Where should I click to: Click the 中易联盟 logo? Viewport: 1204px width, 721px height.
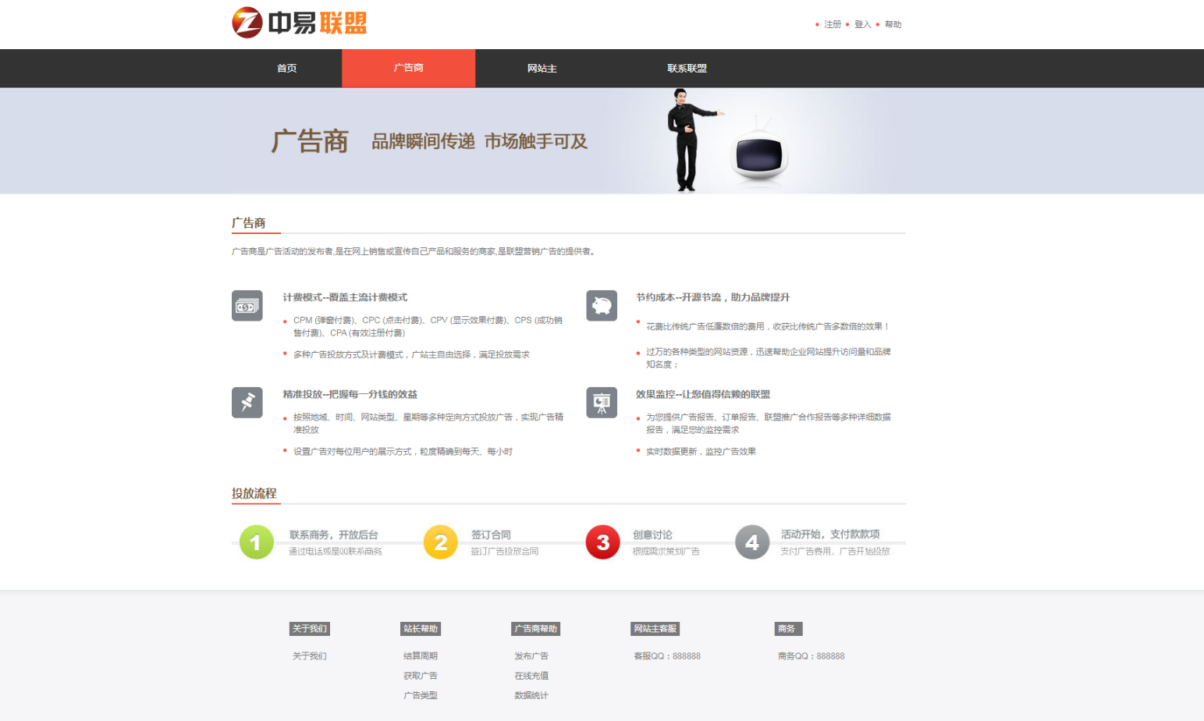[299, 23]
